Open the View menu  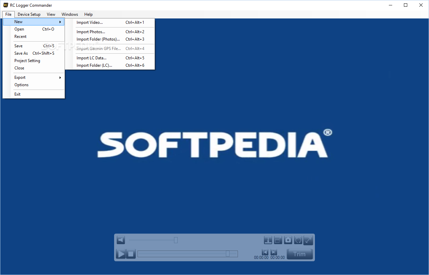(51, 14)
